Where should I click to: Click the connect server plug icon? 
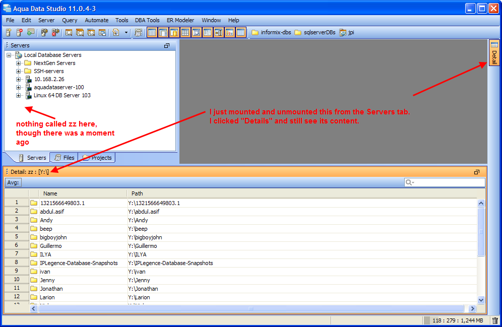[44, 32]
